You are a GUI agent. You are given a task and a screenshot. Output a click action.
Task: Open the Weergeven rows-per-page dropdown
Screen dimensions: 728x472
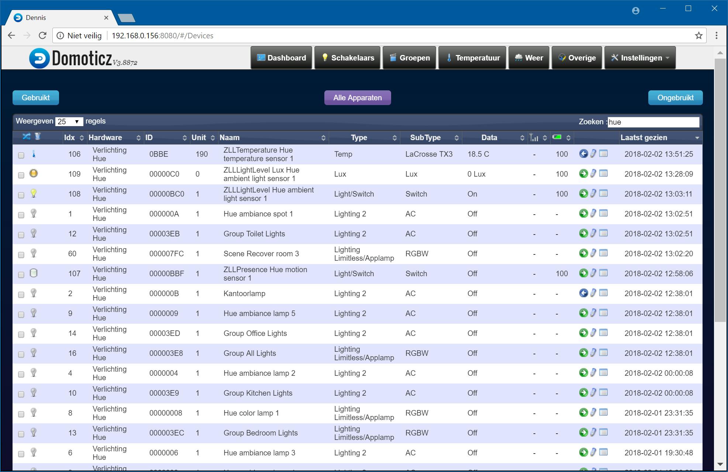click(69, 122)
